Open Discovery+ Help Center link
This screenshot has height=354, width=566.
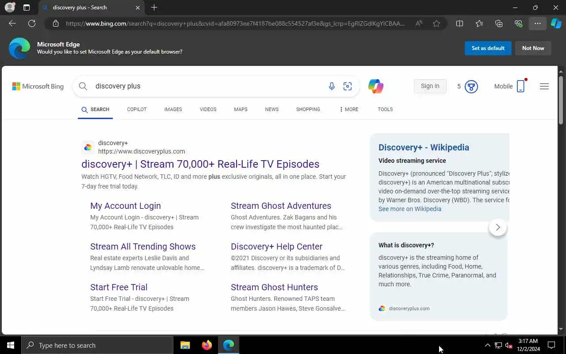[x=276, y=246]
